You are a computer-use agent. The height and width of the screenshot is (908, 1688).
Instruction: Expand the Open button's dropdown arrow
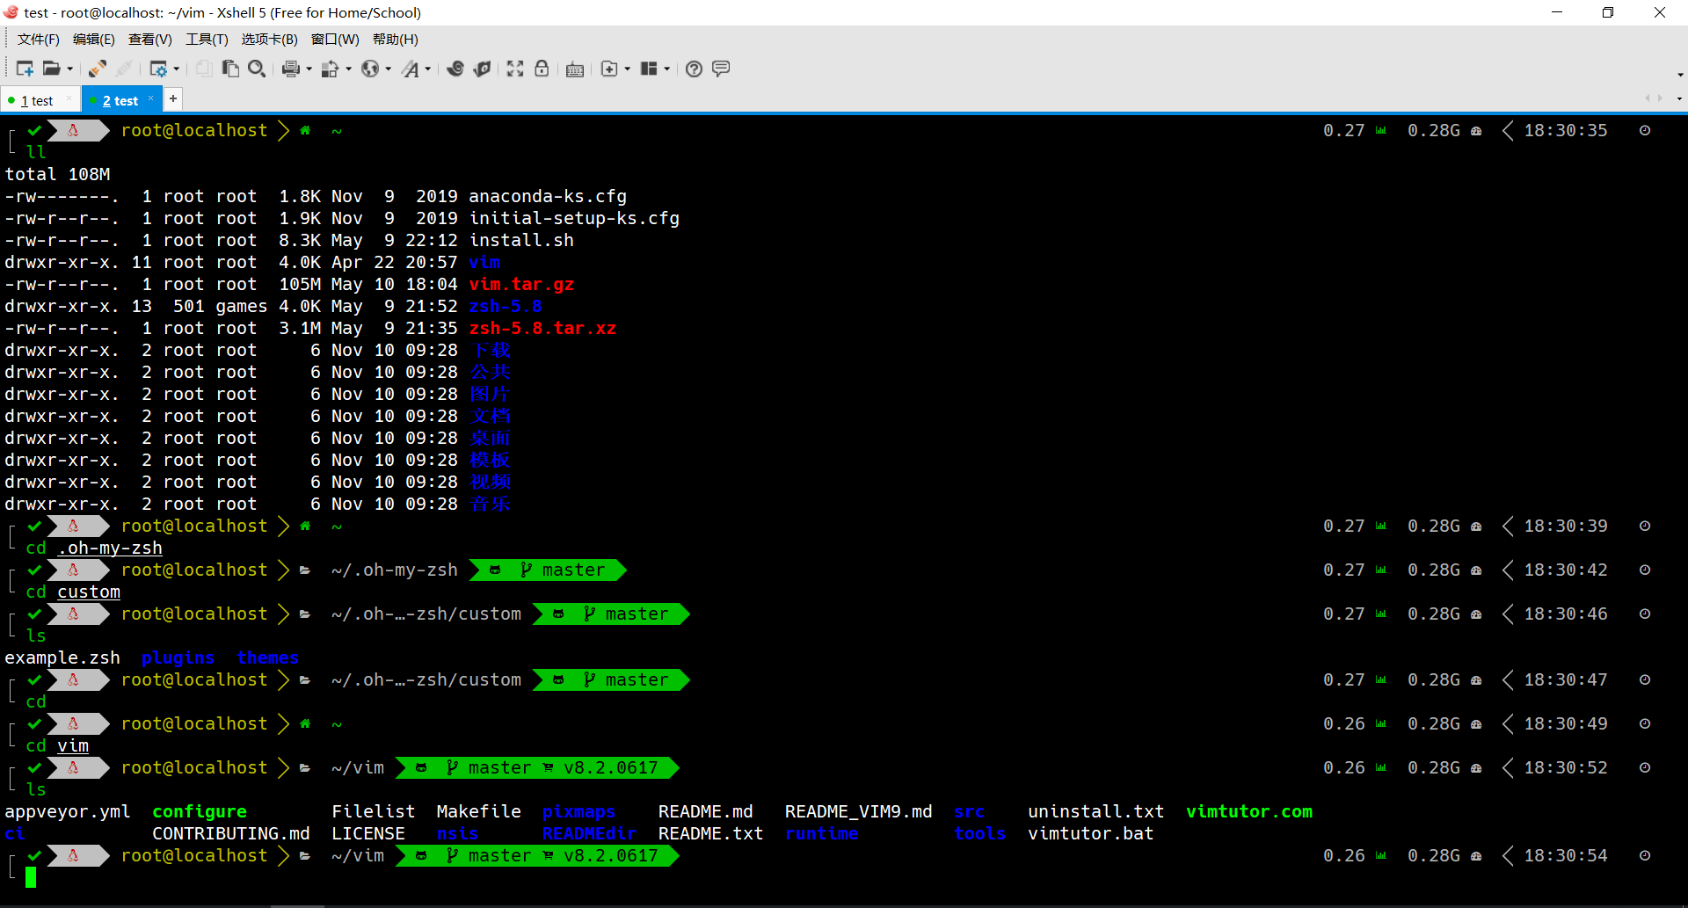[x=70, y=69]
